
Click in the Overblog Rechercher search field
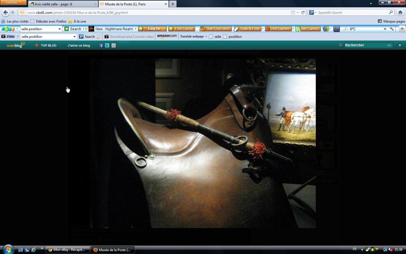(x=365, y=45)
